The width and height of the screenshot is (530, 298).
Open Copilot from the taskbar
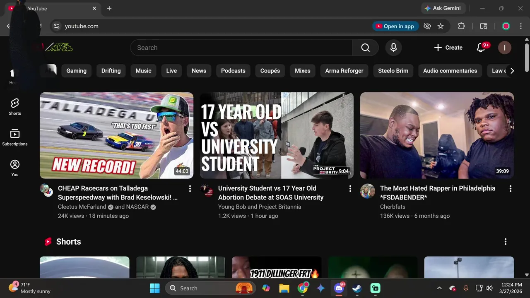click(x=266, y=288)
